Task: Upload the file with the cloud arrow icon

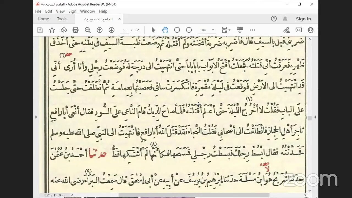Action: pos(64,30)
